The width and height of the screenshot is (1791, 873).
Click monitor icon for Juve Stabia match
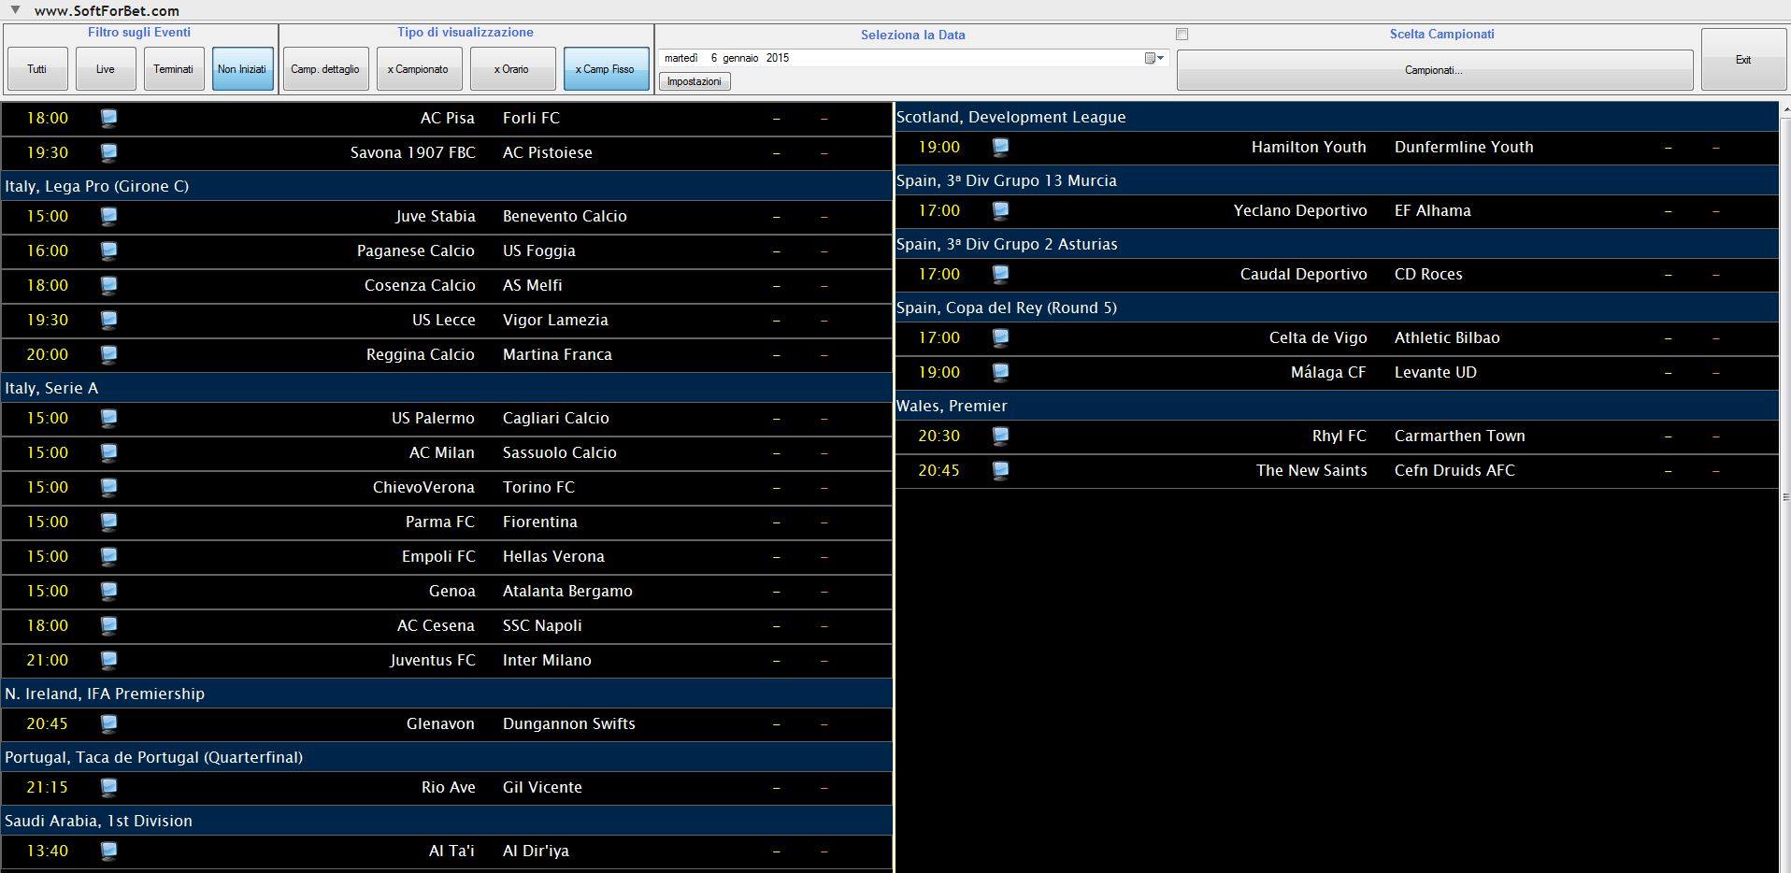[108, 216]
